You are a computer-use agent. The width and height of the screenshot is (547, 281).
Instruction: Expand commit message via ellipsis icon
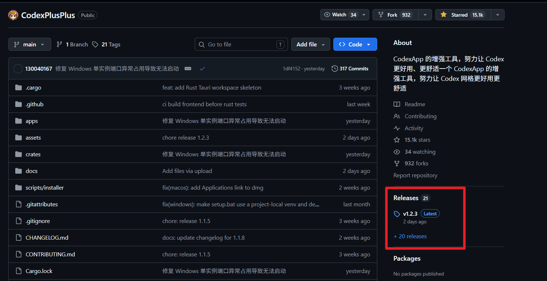click(x=188, y=69)
